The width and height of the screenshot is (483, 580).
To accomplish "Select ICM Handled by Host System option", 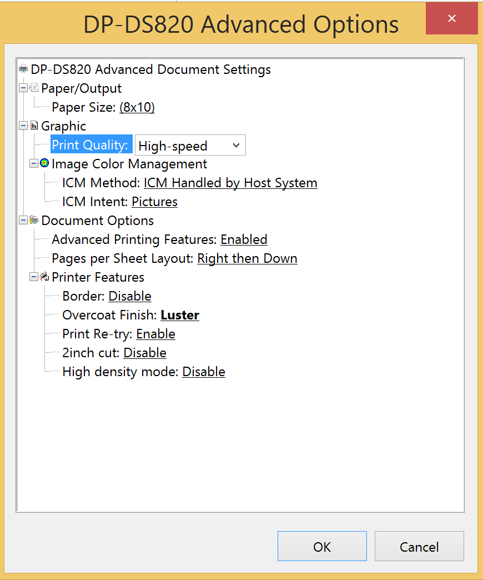I will click(x=230, y=183).
